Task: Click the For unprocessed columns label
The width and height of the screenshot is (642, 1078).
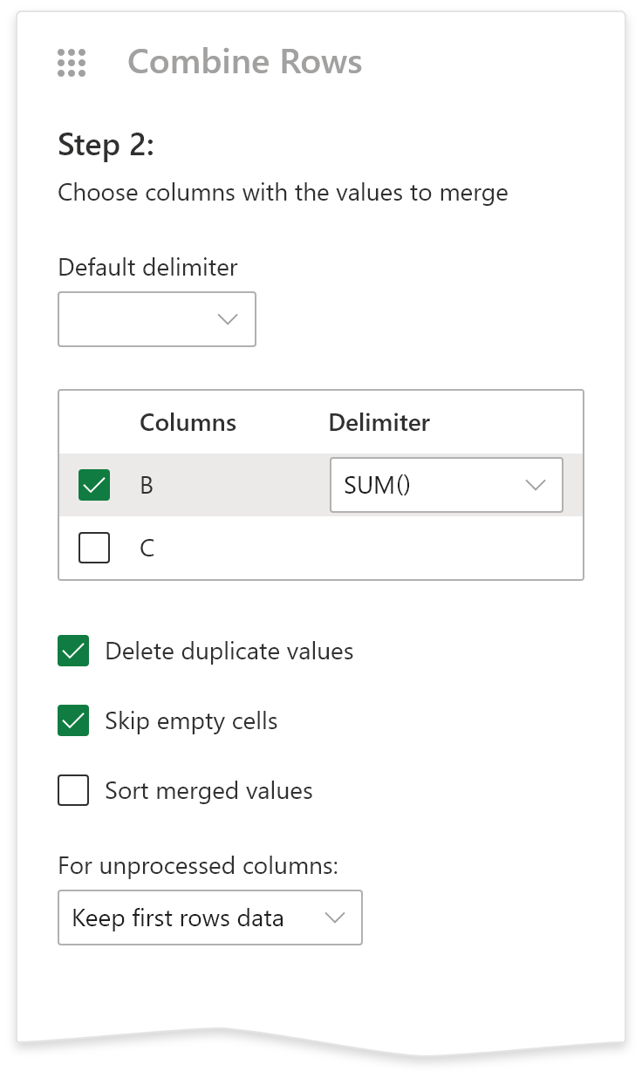Action: coord(197,866)
